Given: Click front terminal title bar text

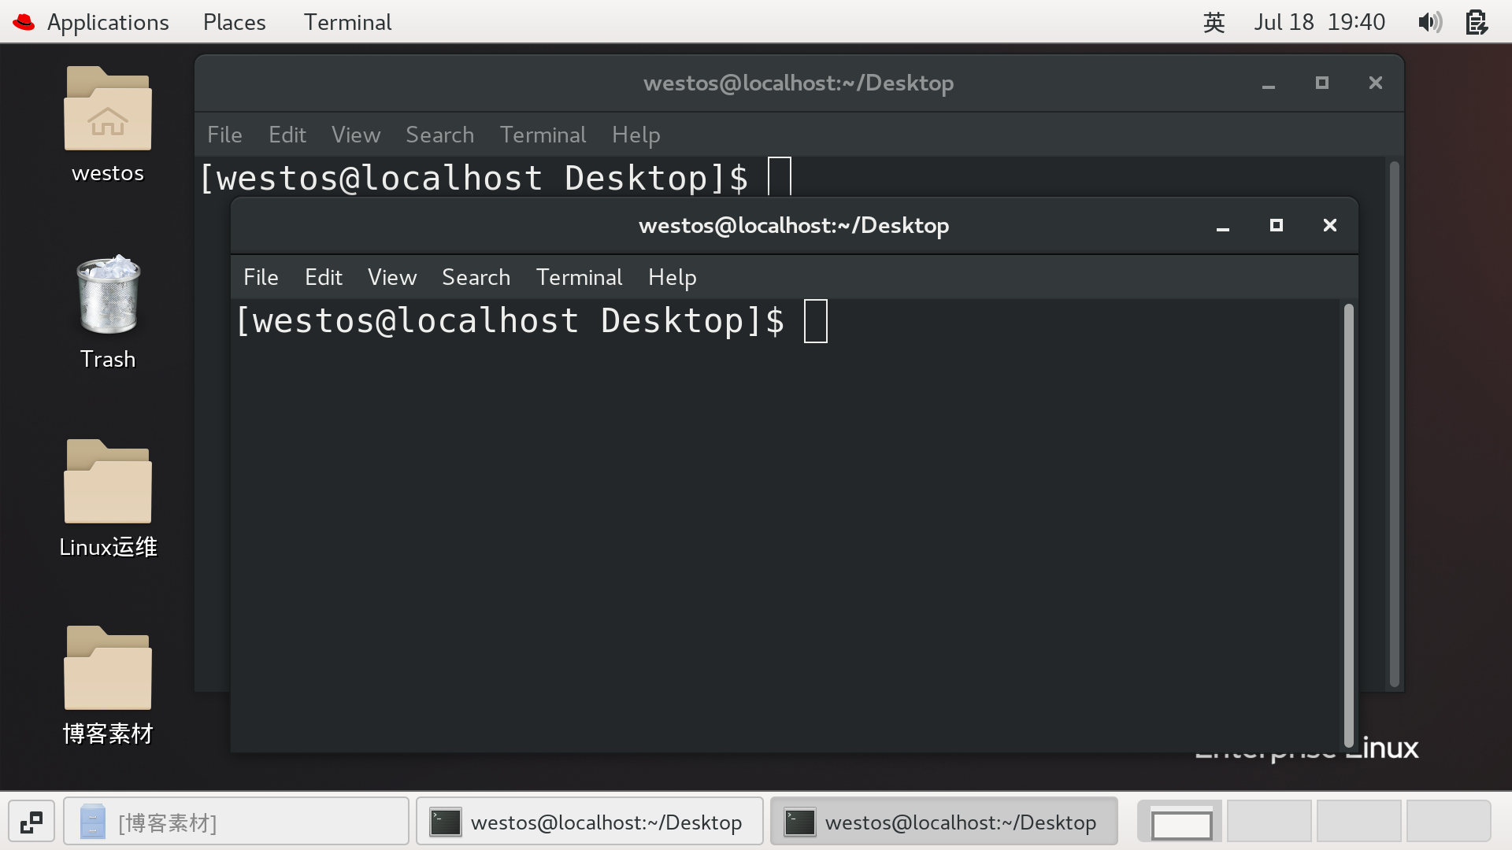Looking at the screenshot, I should [x=794, y=226].
